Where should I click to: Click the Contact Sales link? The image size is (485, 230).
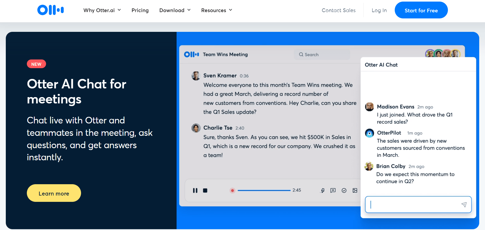click(339, 10)
